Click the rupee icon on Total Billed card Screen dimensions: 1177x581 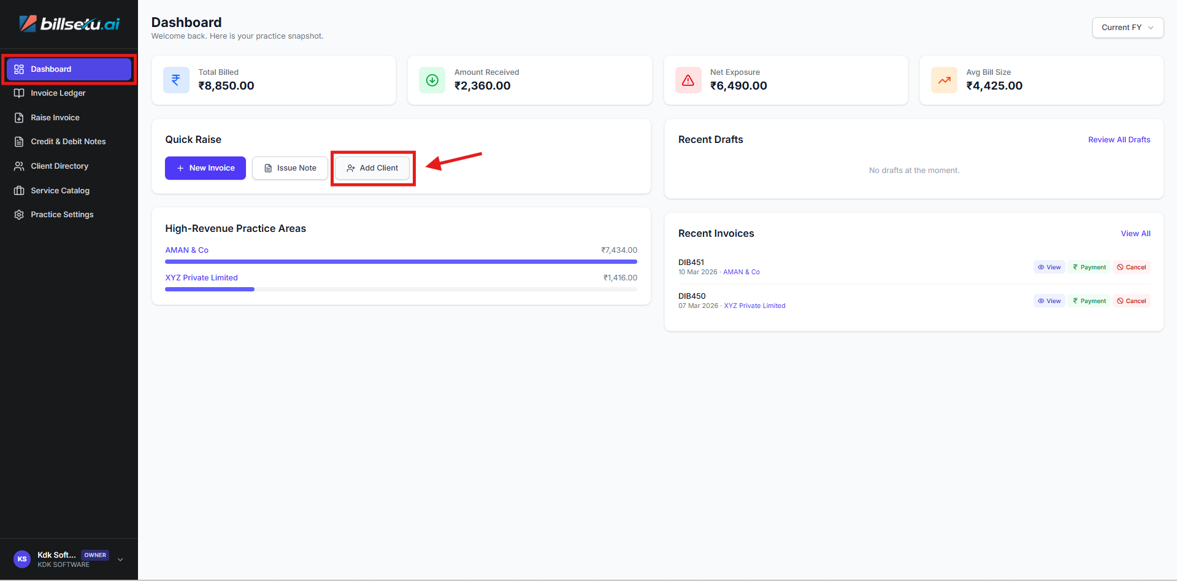click(x=176, y=80)
